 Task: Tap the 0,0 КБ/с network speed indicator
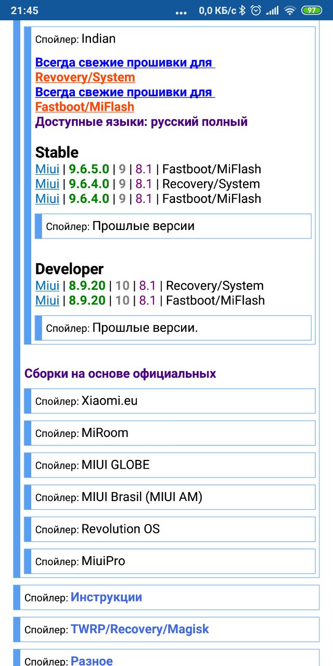point(217,10)
